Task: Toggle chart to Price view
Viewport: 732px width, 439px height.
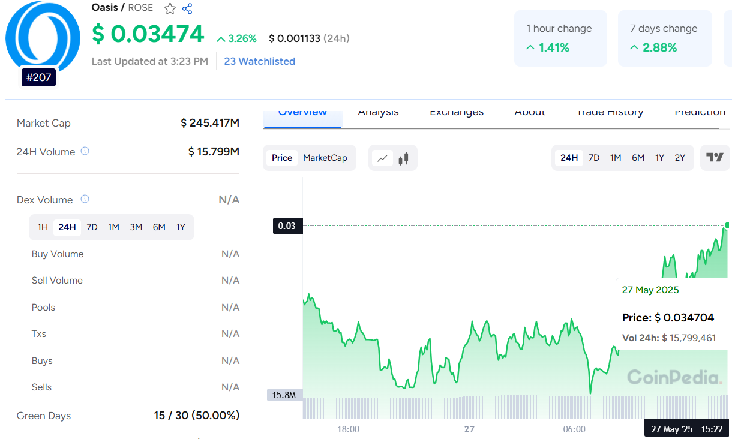Action: (282, 158)
